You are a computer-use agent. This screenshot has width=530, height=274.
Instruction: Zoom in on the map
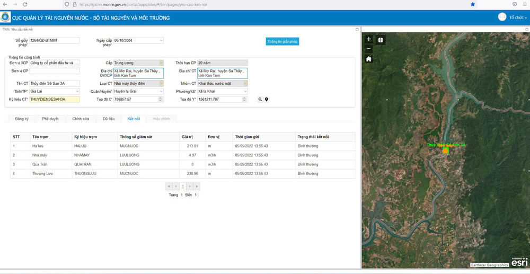[369, 39]
